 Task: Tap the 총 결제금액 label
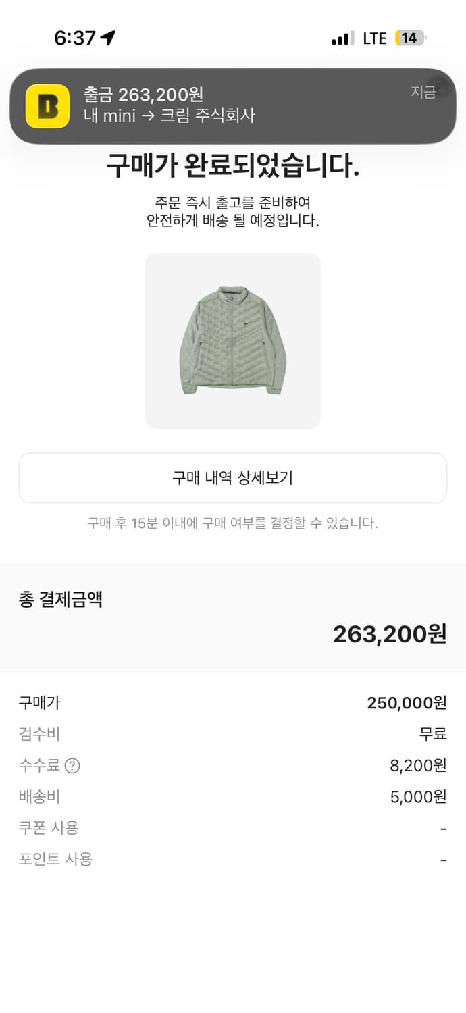click(61, 600)
